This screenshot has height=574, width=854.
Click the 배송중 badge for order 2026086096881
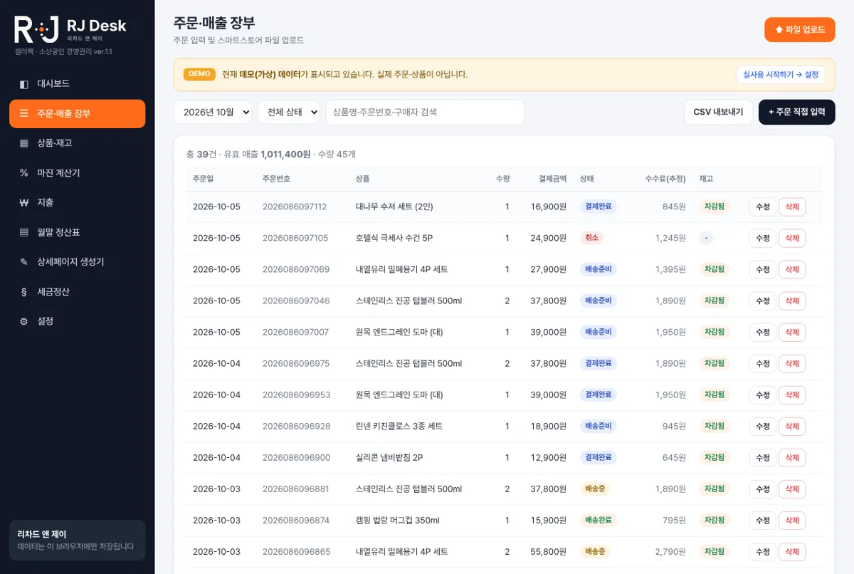coord(595,489)
